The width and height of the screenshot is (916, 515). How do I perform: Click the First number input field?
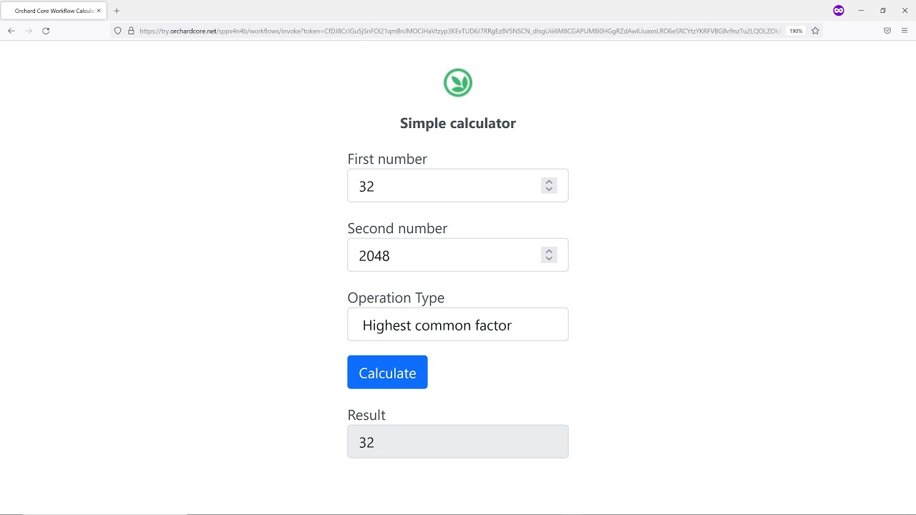click(x=458, y=185)
